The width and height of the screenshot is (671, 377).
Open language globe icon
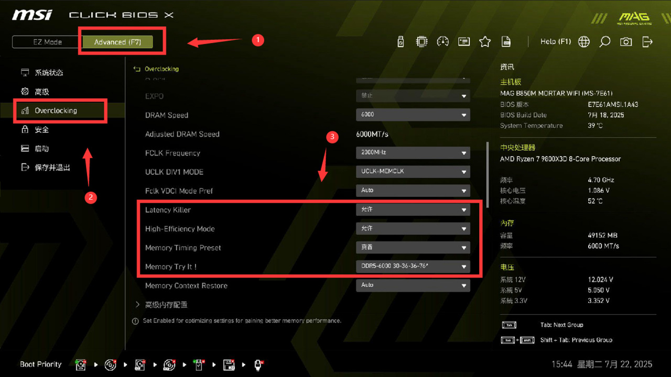(x=584, y=42)
